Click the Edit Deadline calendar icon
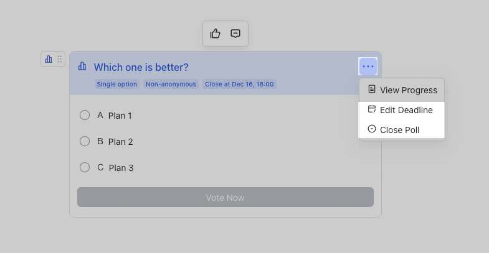 [x=372, y=109]
